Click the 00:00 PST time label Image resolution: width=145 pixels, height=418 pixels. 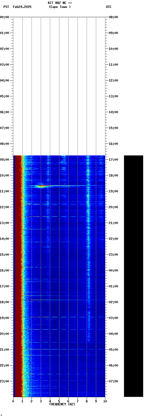pos(5,17)
